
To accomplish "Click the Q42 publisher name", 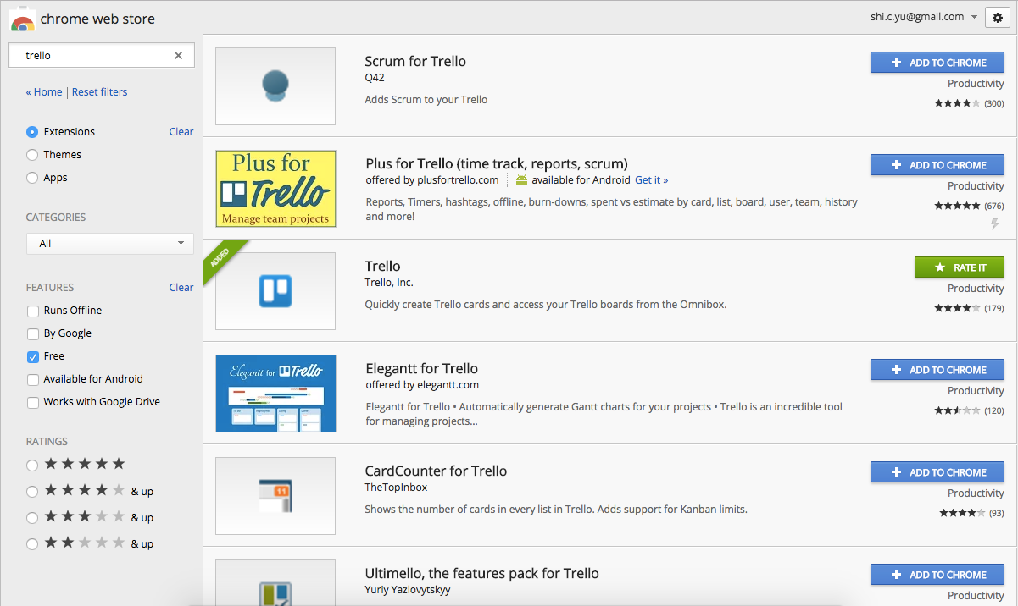I will [375, 78].
